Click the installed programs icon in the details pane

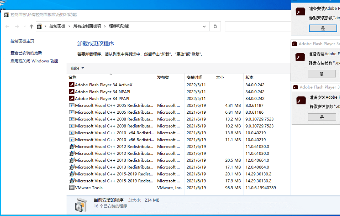[x=81, y=205]
